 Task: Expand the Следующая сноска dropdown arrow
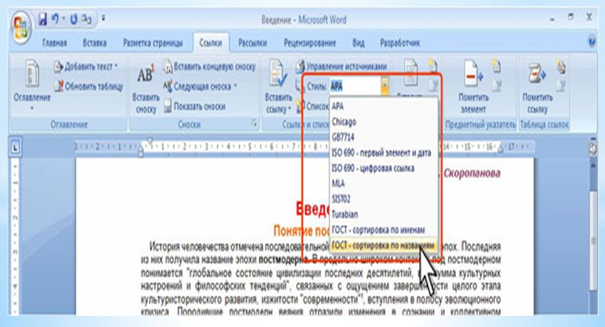click(235, 86)
